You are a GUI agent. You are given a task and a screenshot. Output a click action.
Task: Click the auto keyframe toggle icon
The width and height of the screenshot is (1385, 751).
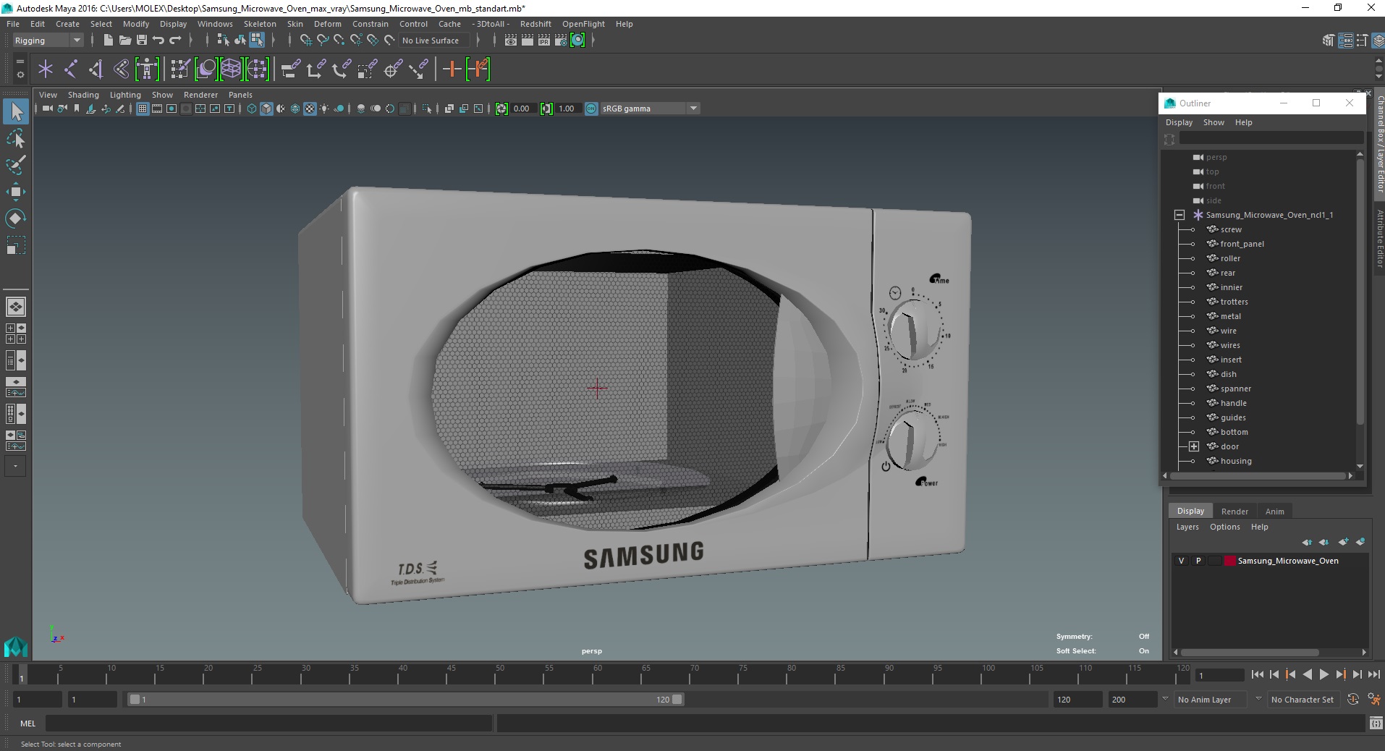(x=1353, y=700)
